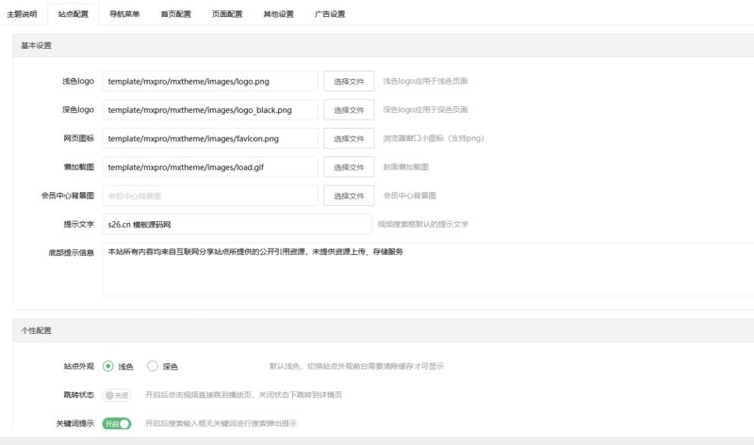Open the 其他设置 tab
The image size is (754, 445).
278,14
